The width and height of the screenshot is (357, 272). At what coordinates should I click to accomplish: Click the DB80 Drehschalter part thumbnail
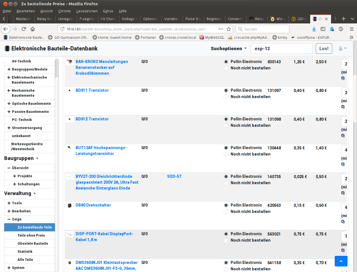[x=69, y=205]
